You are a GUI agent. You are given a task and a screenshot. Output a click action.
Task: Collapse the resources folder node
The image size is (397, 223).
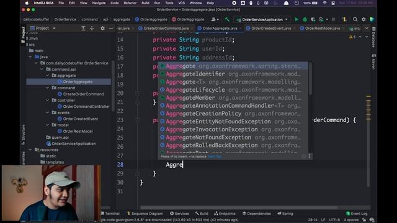point(30,150)
